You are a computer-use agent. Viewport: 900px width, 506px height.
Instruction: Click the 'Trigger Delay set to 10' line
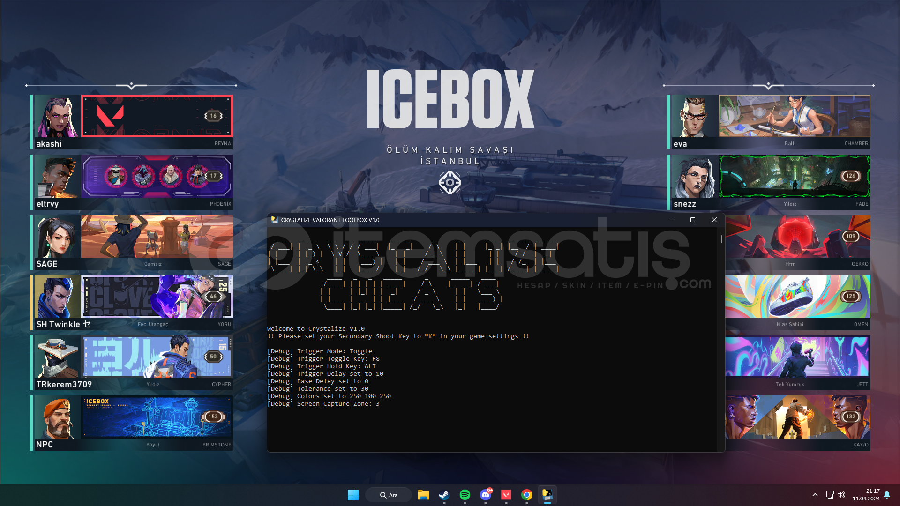(325, 374)
